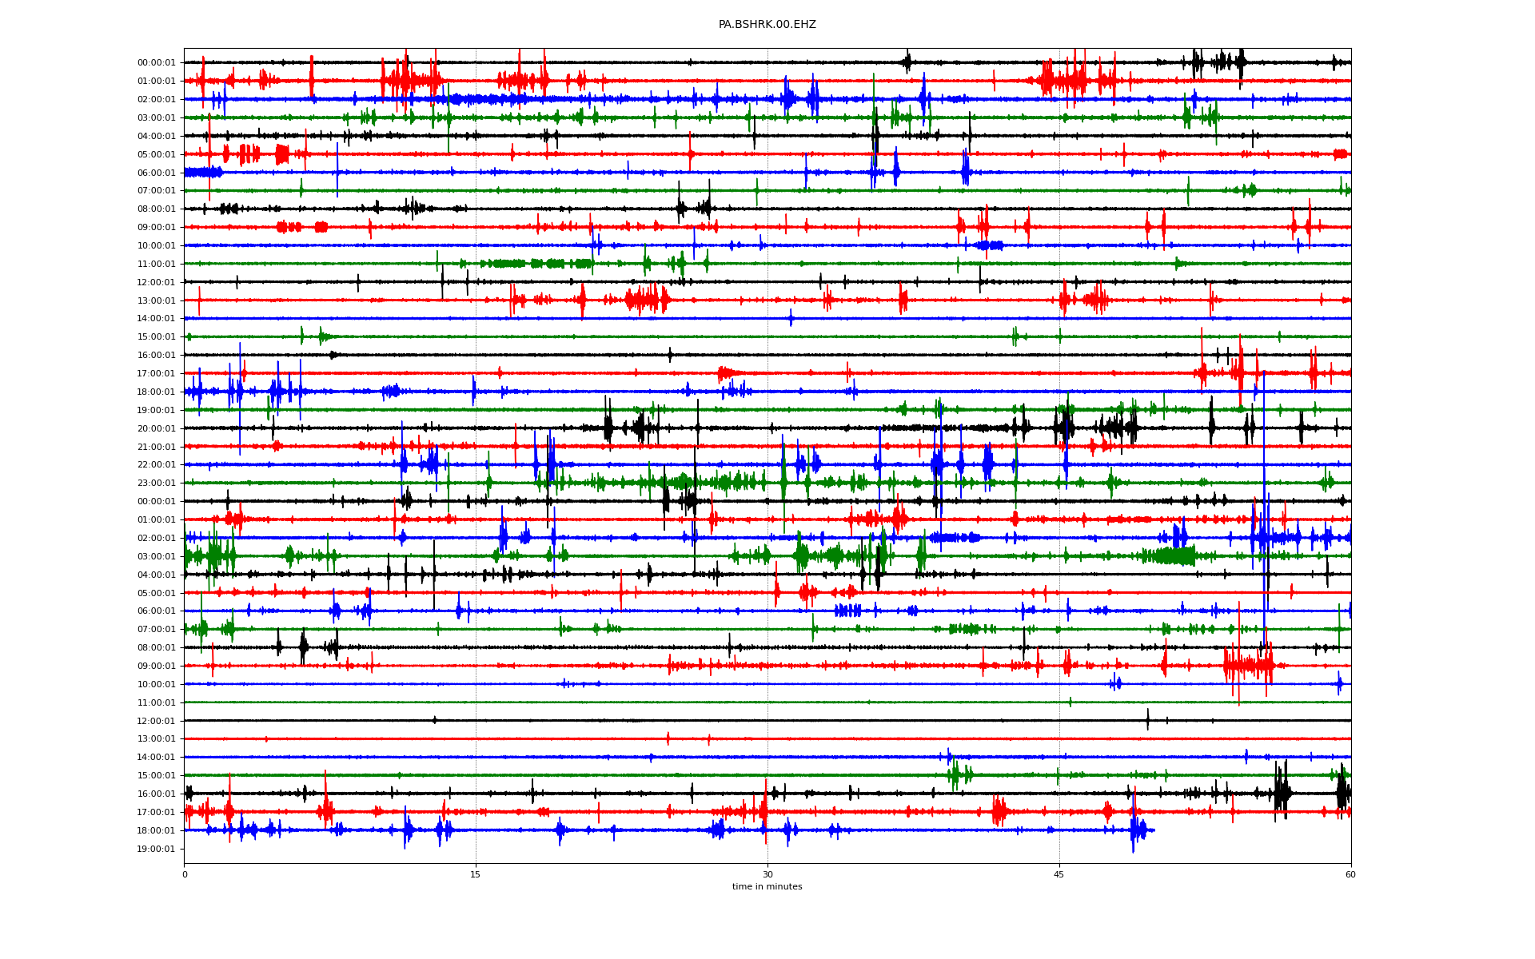1535x959 pixels.
Task: Click the 19:00:01 label on the green trace row
Action: tap(156, 410)
